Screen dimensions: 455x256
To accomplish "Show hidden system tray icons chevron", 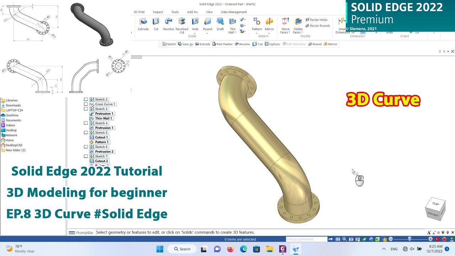I will [384, 249].
